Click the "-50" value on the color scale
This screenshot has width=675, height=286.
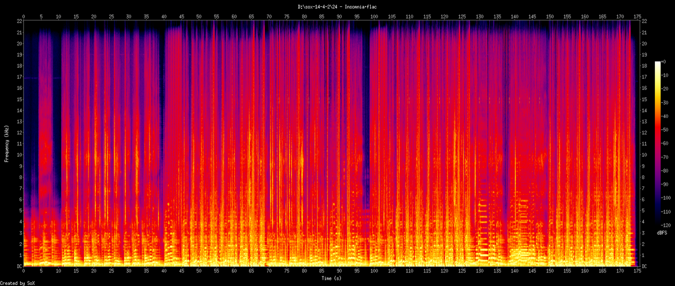tap(666, 131)
